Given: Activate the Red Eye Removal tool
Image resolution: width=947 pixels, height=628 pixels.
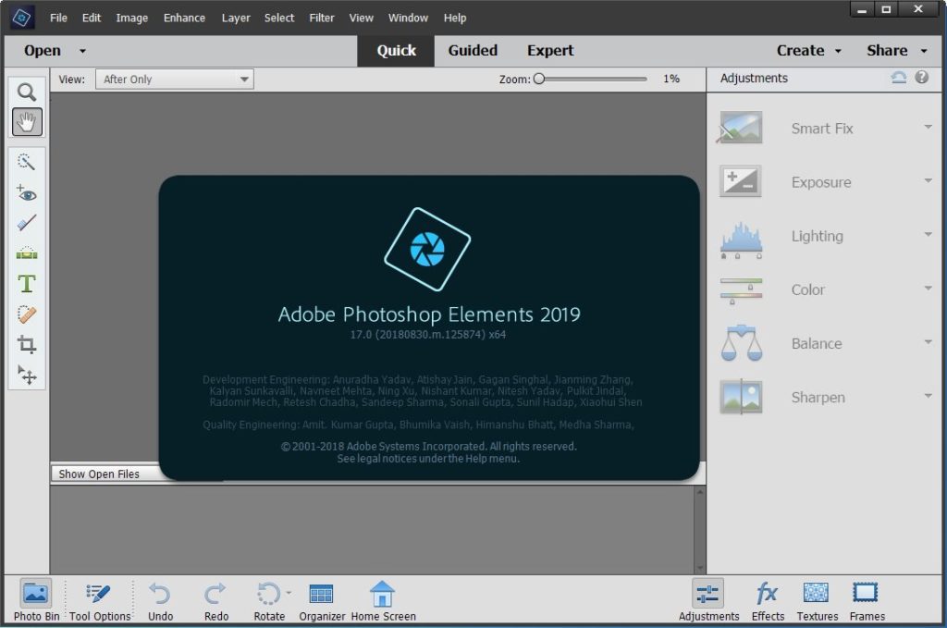Looking at the screenshot, I should pyautogui.click(x=26, y=193).
